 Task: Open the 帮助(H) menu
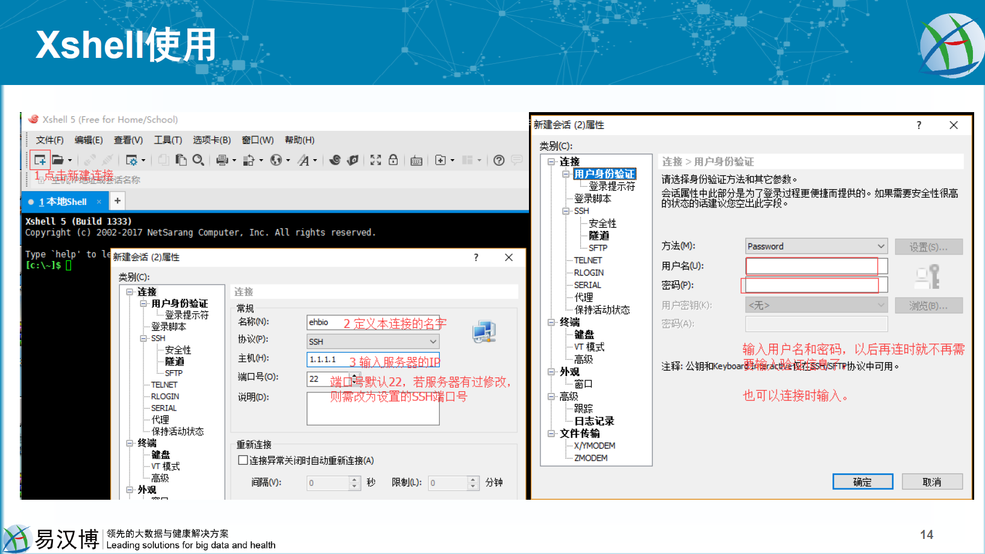coord(299,140)
